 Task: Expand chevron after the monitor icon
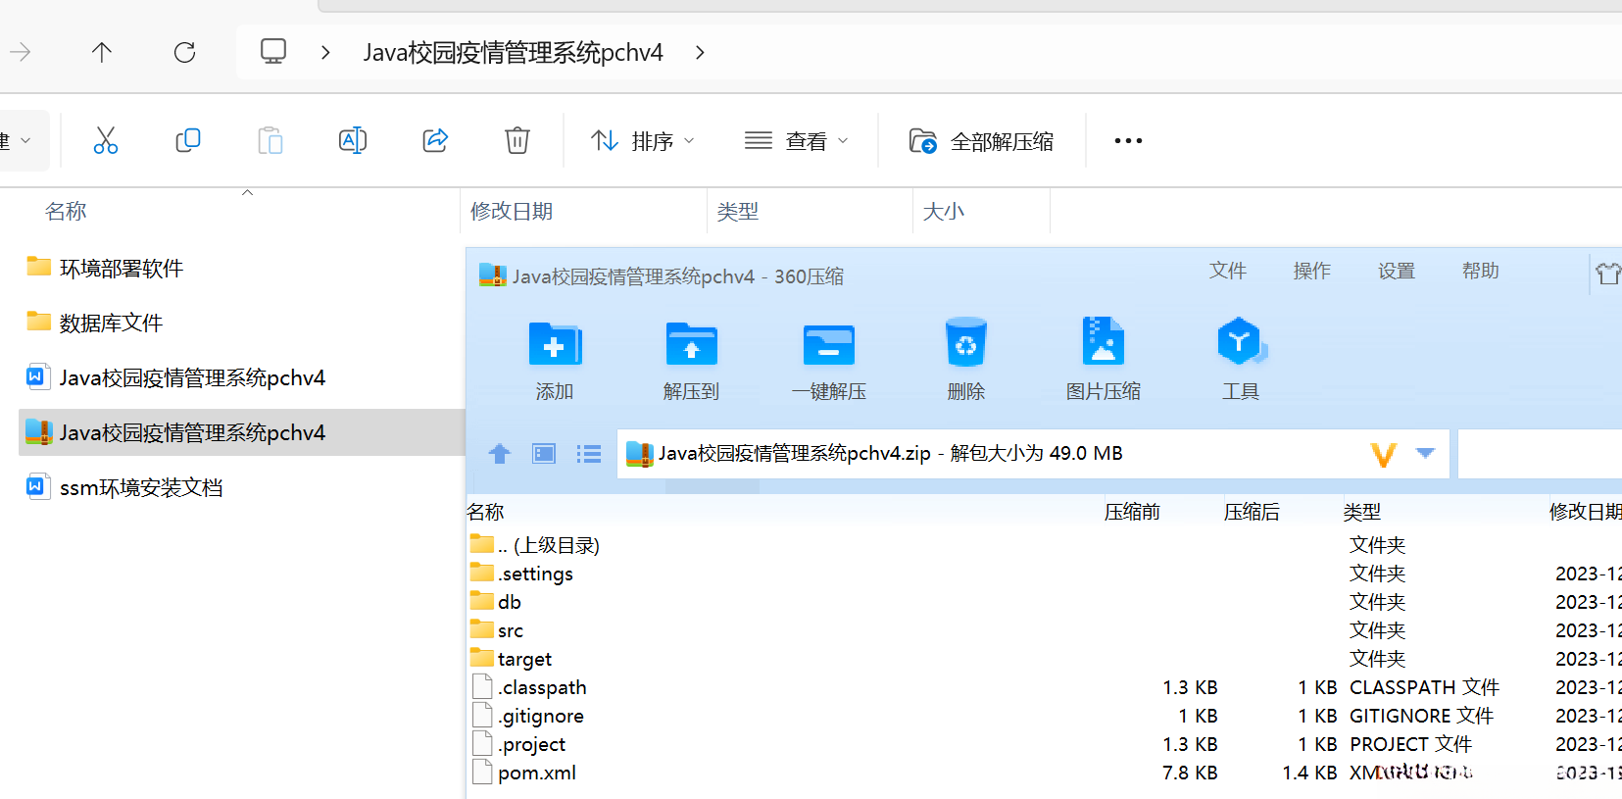pyautogui.click(x=325, y=52)
